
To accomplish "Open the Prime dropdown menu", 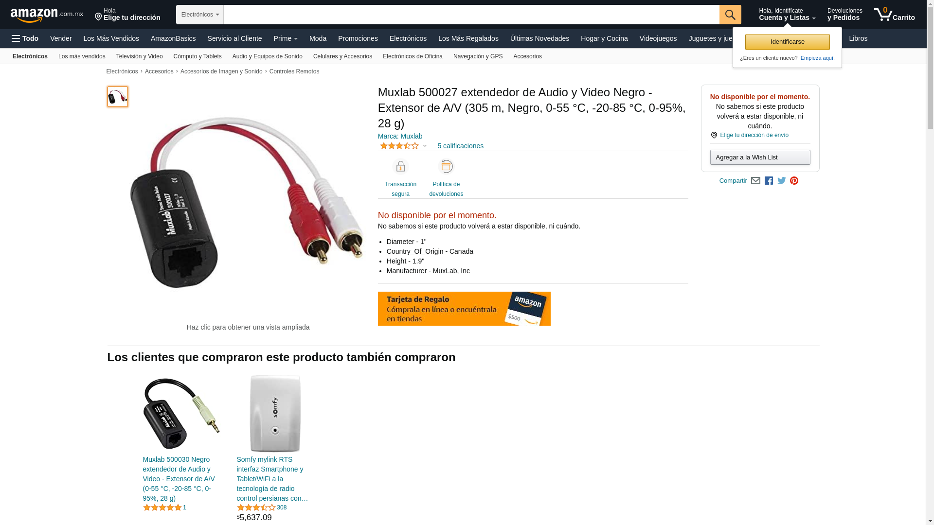I will (x=286, y=38).
